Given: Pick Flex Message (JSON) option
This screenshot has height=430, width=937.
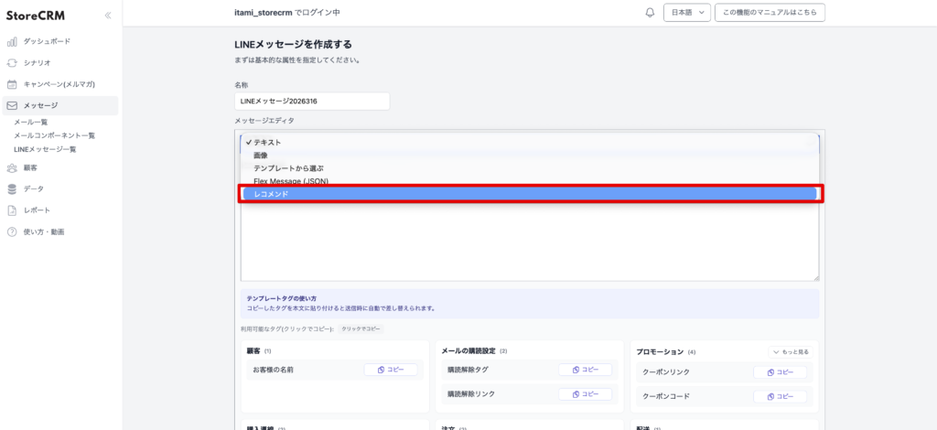Looking at the screenshot, I should [291, 181].
